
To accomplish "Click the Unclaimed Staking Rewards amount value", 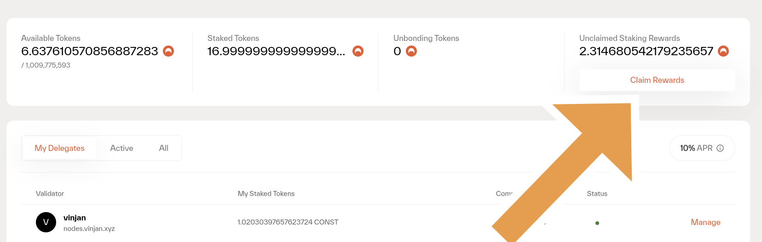I will pos(646,51).
